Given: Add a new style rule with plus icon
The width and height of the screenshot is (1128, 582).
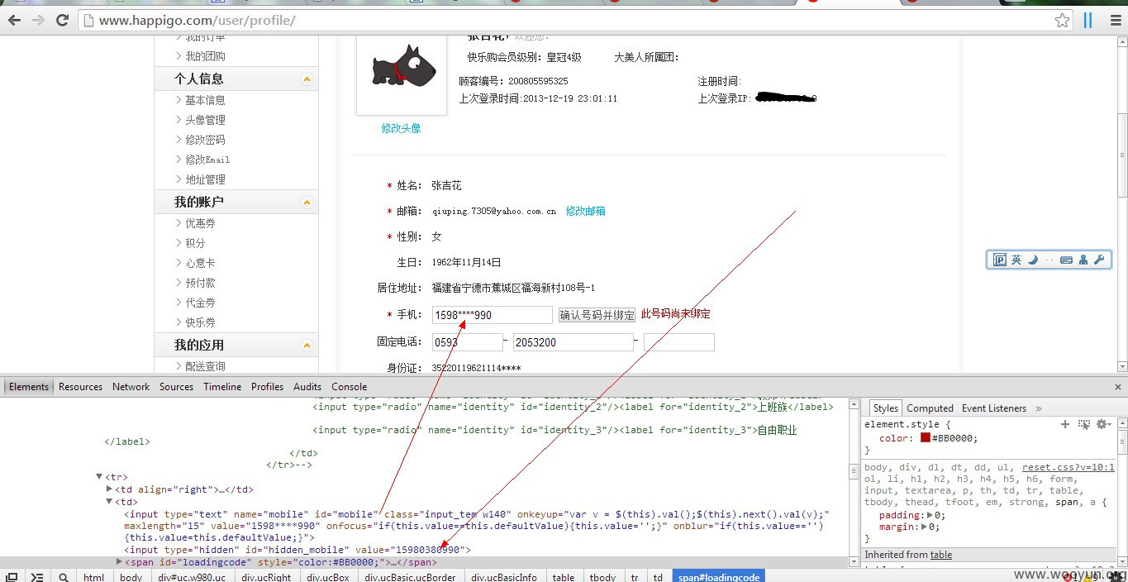Looking at the screenshot, I should [1065, 424].
